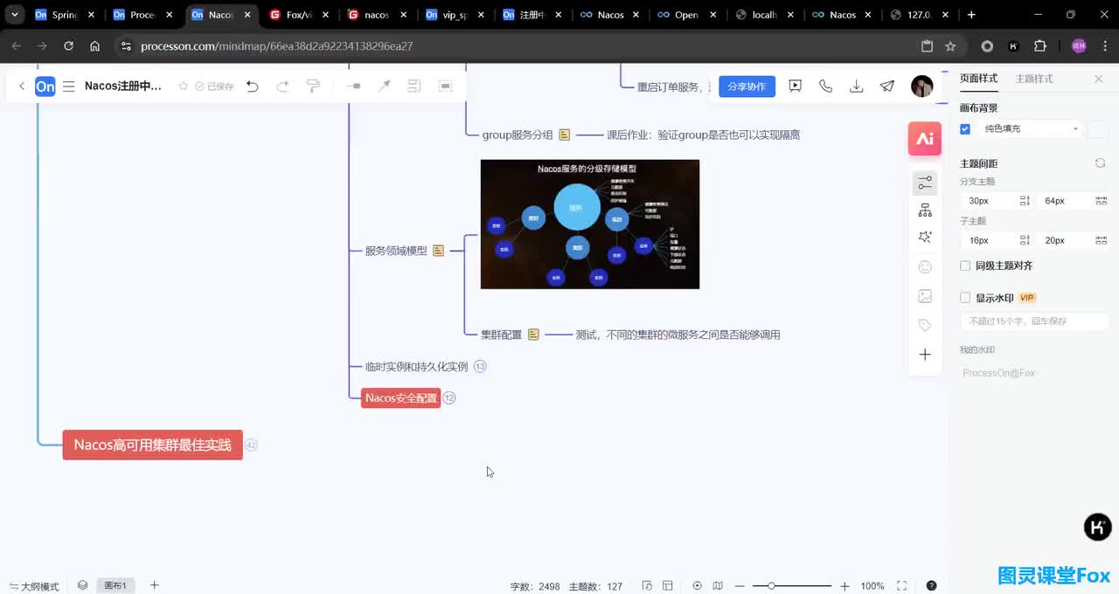The height and width of the screenshot is (594, 1119).
Task: Click the 分享协作 share button
Action: point(747,86)
